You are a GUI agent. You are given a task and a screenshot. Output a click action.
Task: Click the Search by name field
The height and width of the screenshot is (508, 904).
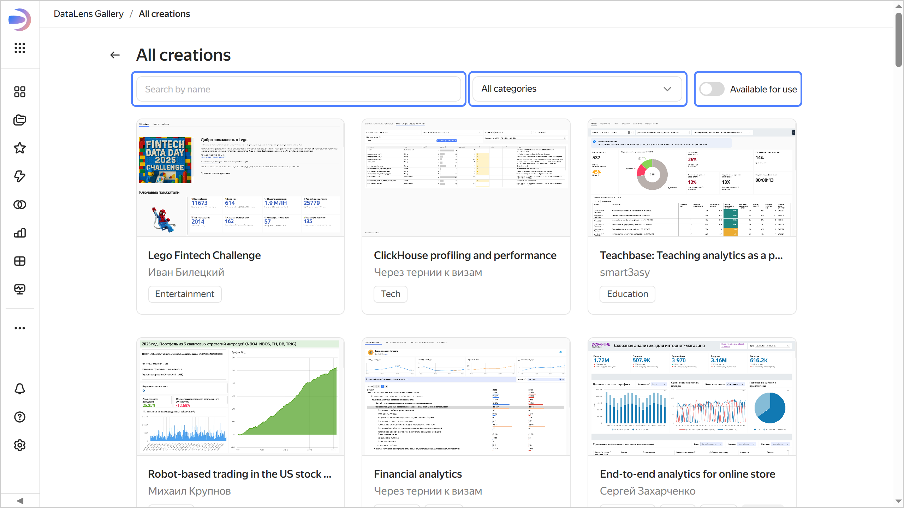(299, 89)
